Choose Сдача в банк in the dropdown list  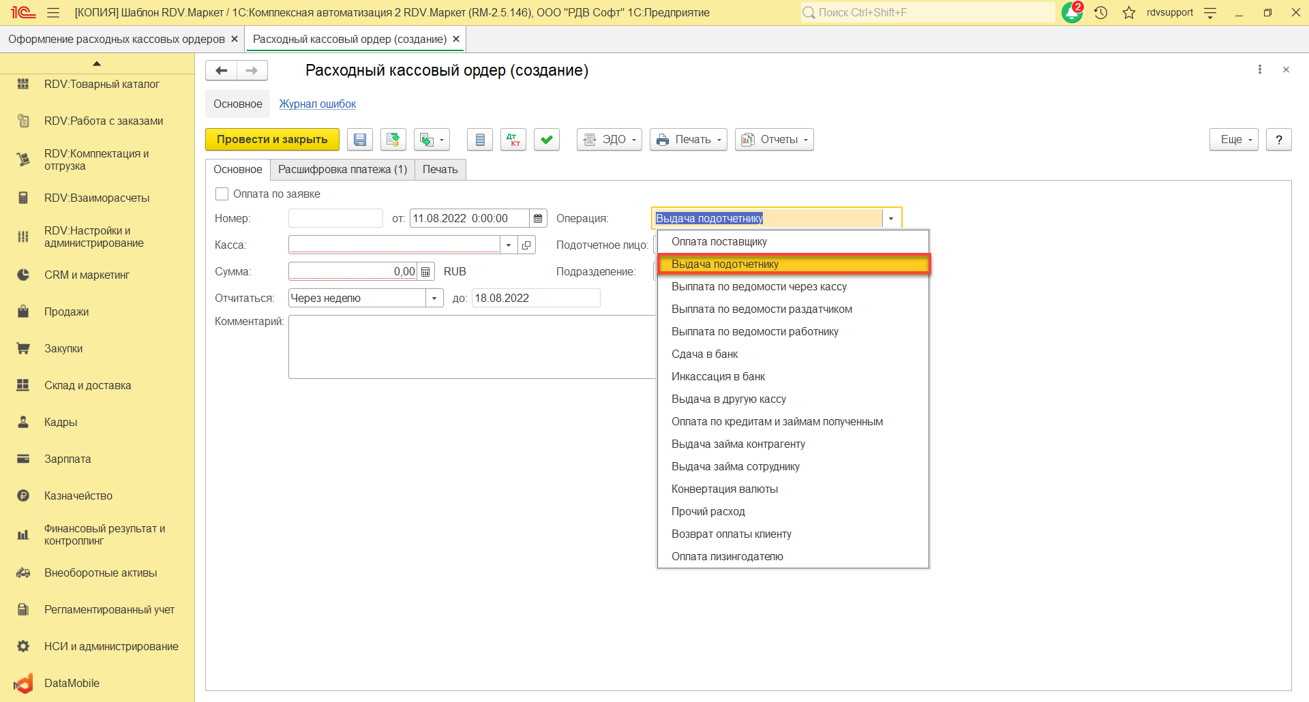704,354
